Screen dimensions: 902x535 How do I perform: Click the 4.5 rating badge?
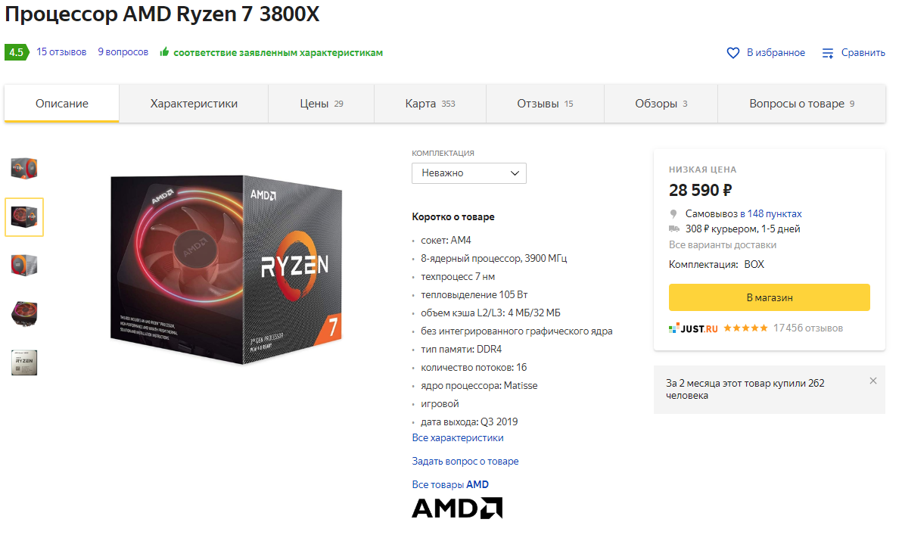pos(16,52)
